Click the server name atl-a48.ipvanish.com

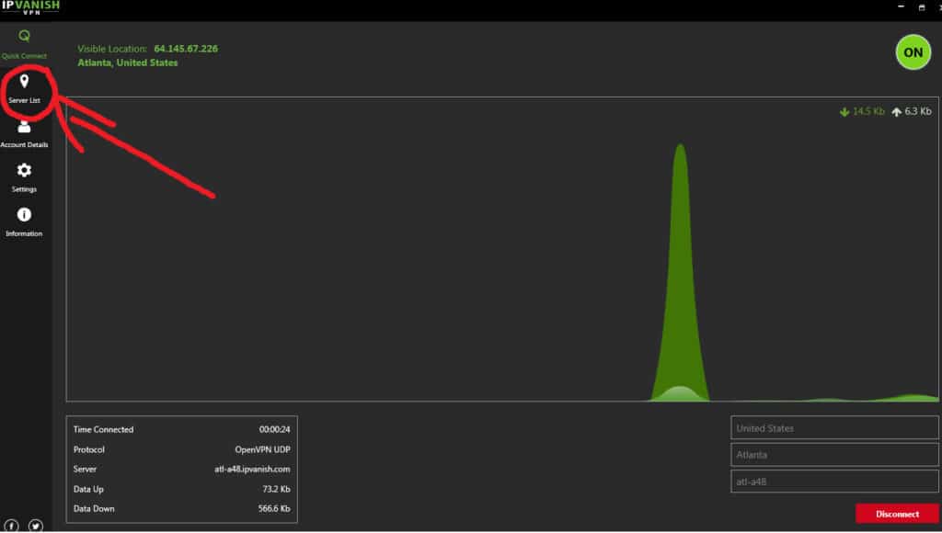click(x=252, y=469)
